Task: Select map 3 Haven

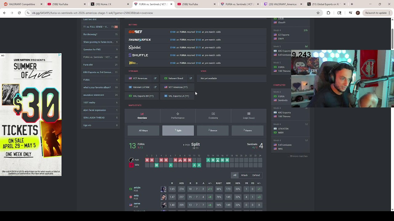Action: (x=247, y=130)
